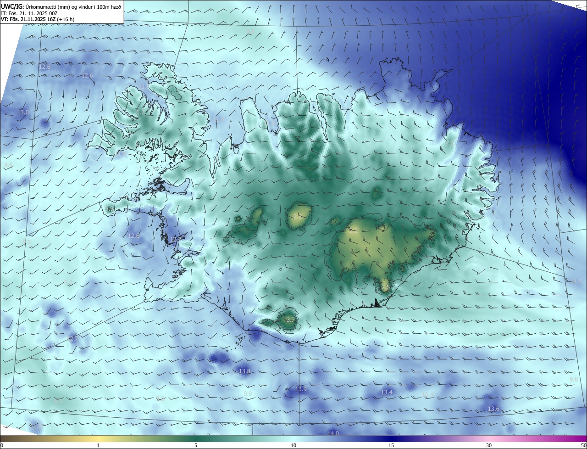
Task: Click the '30' tick label on the color scale
Action: pos(489,445)
